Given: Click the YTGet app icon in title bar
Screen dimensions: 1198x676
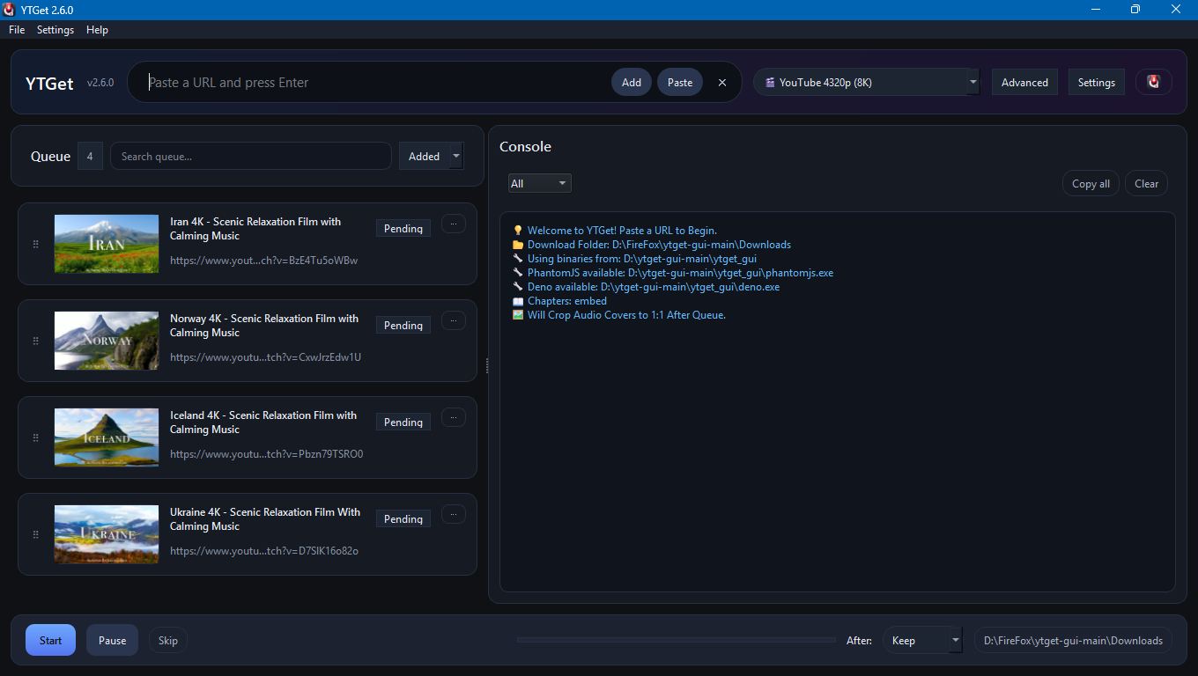Looking at the screenshot, I should click(9, 10).
